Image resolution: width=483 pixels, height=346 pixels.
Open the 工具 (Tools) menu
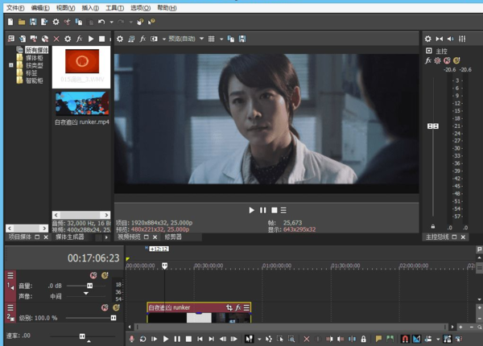[114, 7]
